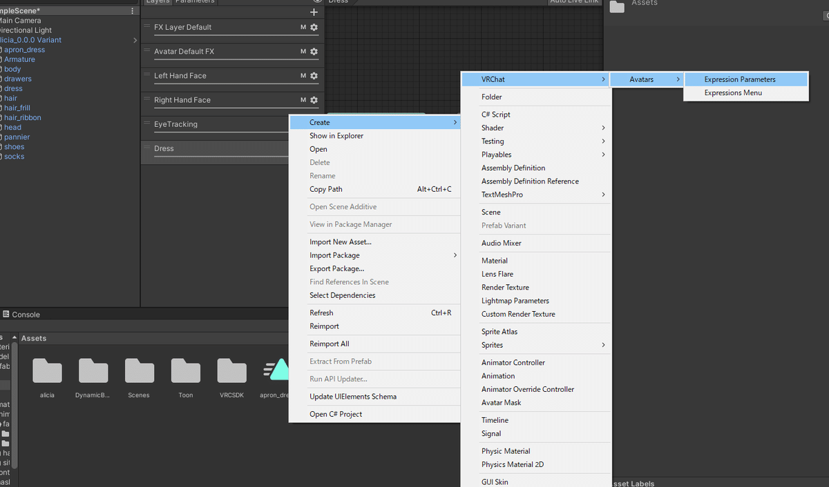829x487 pixels.
Task: Select socks object in hierarchy
Action: click(14, 157)
